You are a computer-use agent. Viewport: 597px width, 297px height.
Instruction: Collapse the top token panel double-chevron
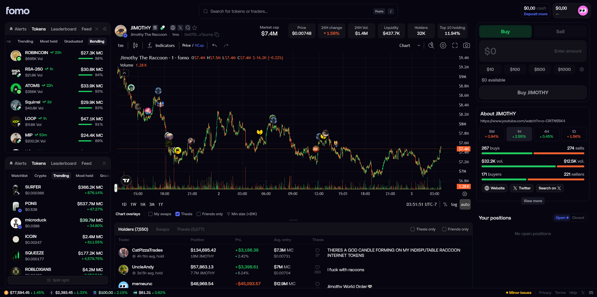(x=105, y=29)
